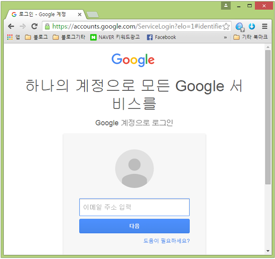Click the Google 계정으로 로그인 text
275x259 pixels.
[134, 123]
